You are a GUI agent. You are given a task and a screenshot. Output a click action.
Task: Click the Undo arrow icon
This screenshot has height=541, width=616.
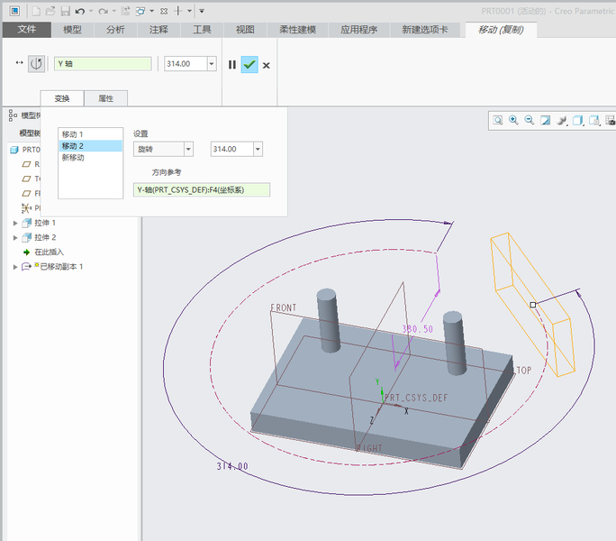tap(80, 11)
